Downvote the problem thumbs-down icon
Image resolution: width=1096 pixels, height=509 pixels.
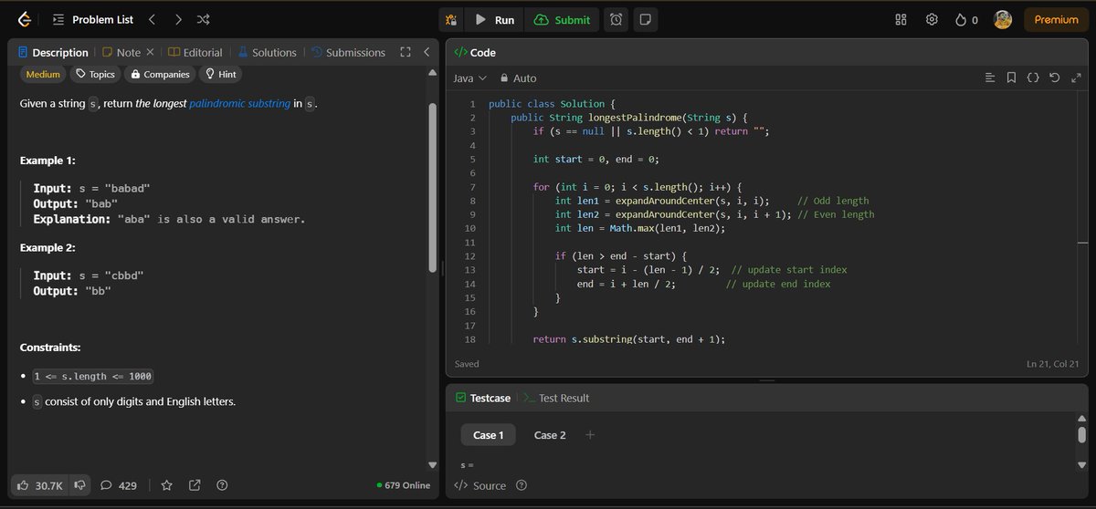(79, 485)
